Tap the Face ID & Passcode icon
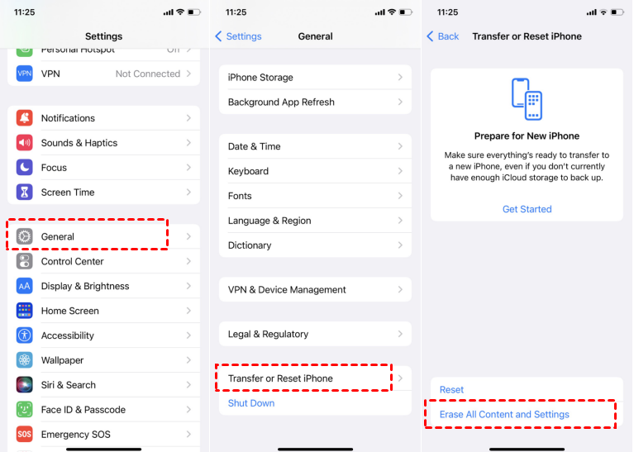 point(24,410)
